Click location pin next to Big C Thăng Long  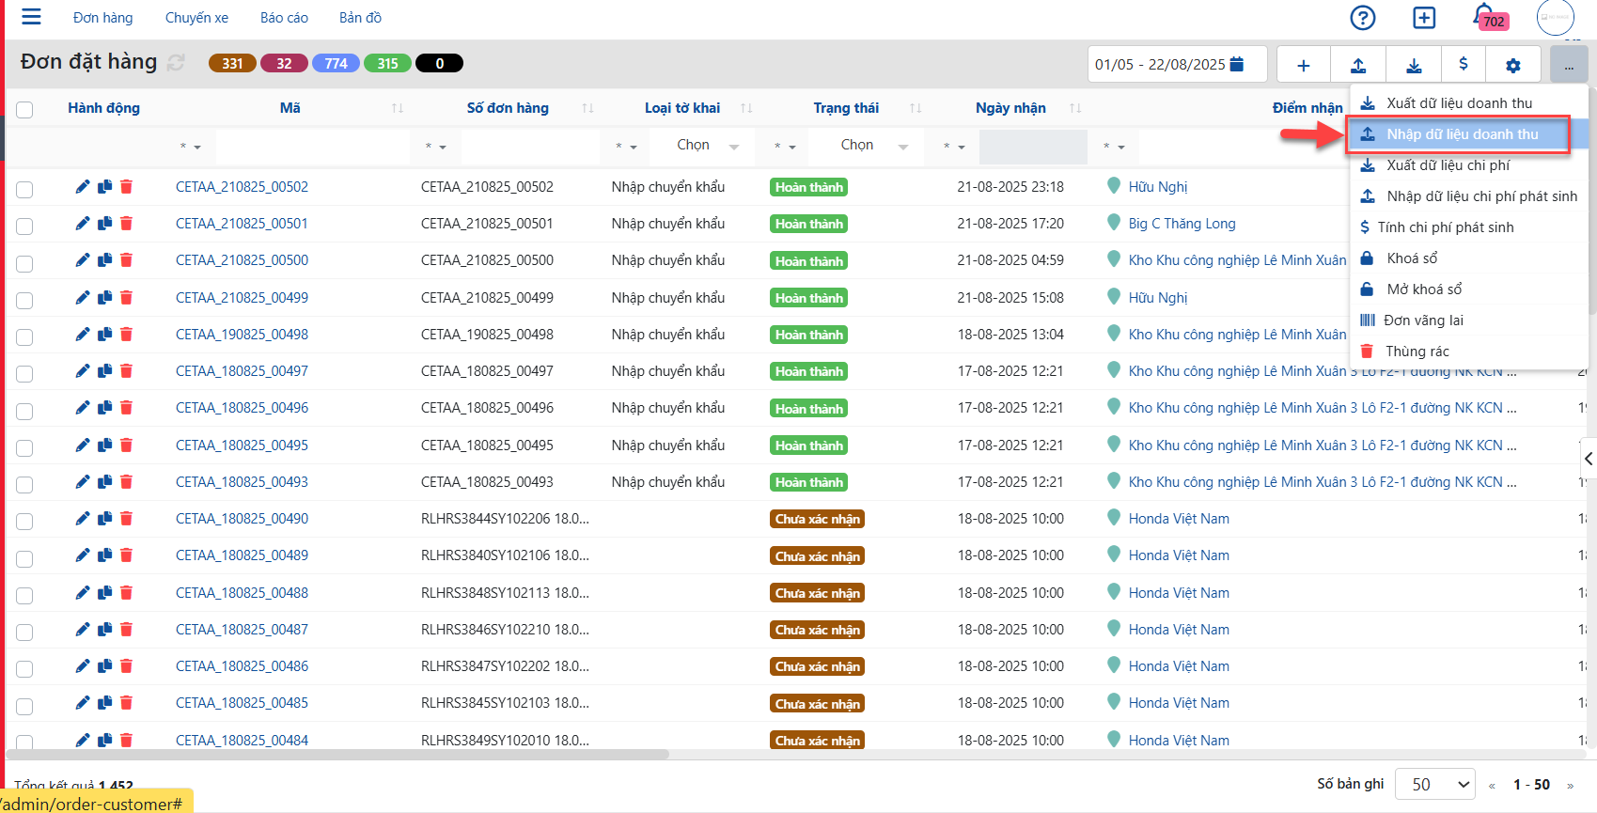(x=1114, y=223)
